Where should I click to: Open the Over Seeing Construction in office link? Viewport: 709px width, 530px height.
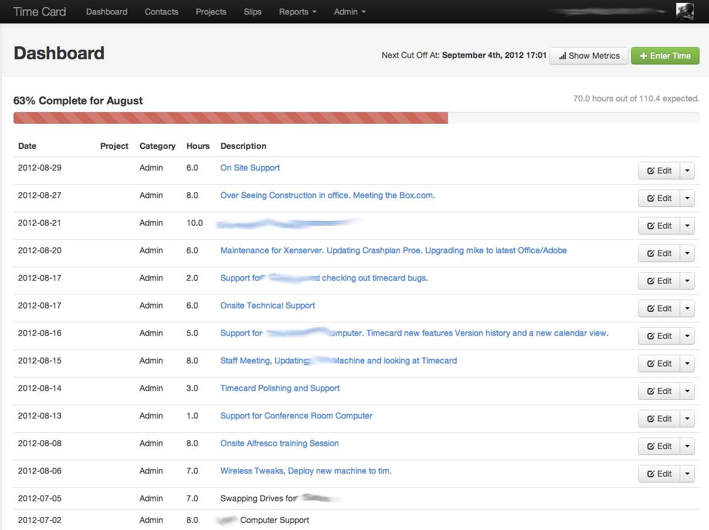pyautogui.click(x=327, y=195)
